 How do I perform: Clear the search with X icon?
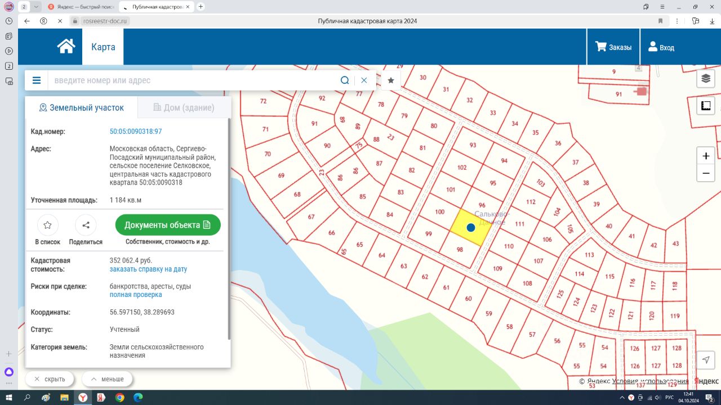(364, 80)
